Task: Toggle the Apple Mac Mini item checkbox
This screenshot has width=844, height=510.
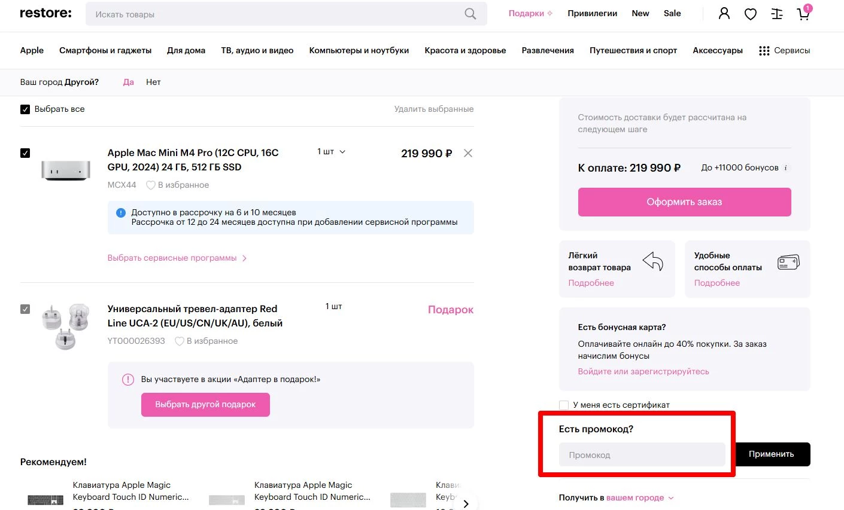Action: (25, 152)
